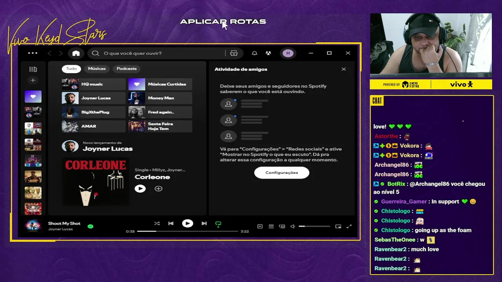Expand Your Library sidebar icon
Viewport: 502px width, 282px height.
coord(33,69)
